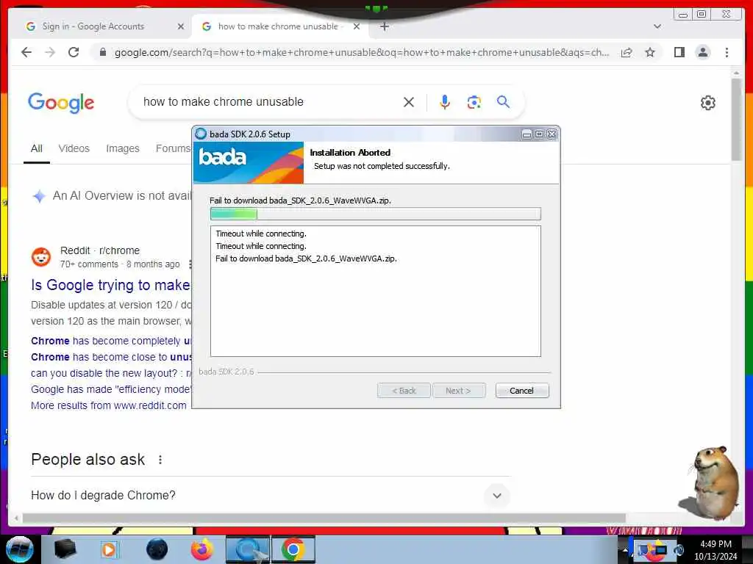753x564 pixels.
Task: Click the Chrome address bar URL
Action: tap(362, 52)
